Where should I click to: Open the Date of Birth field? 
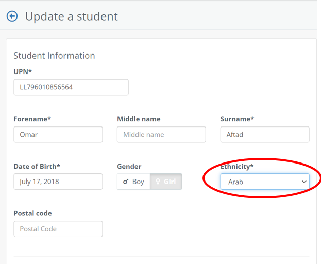point(58,182)
